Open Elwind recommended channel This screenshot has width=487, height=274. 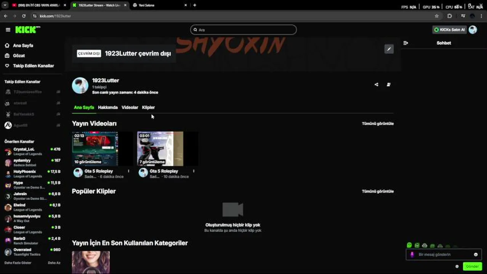click(32, 207)
